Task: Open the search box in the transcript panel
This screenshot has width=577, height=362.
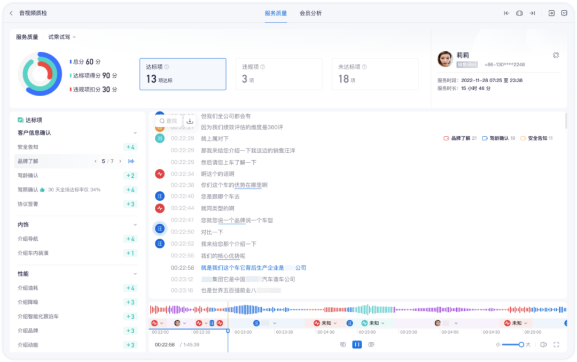Action: (x=169, y=121)
